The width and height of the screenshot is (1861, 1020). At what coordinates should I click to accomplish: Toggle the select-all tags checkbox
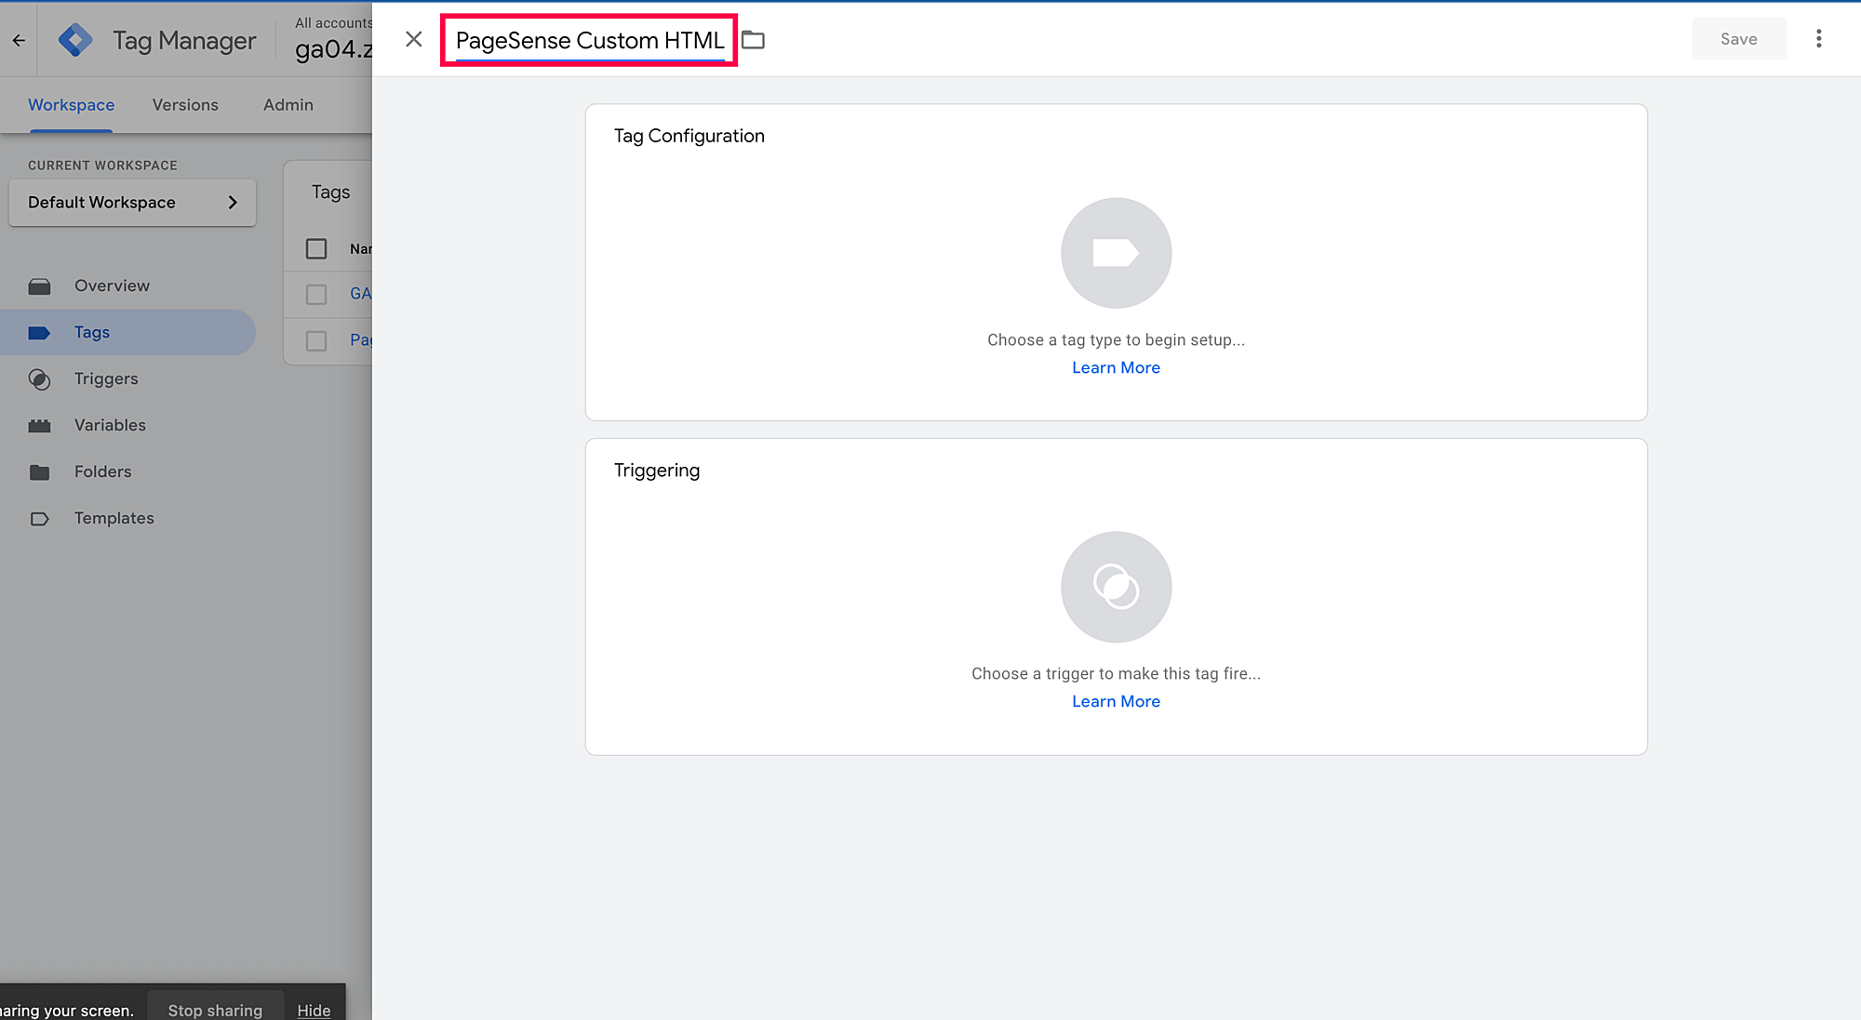[316, 248]
